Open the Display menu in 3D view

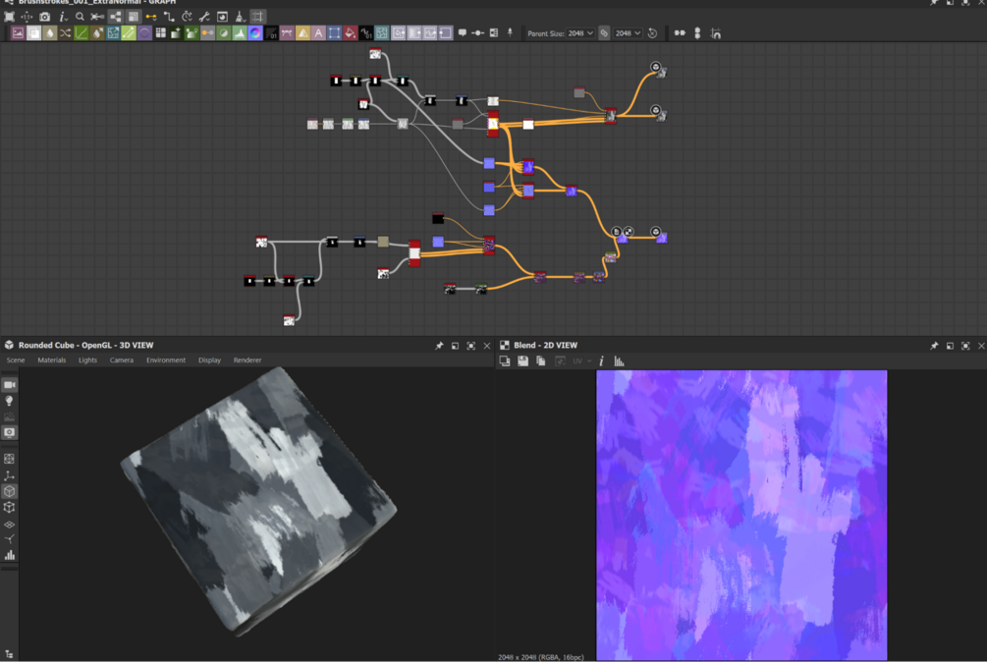209,359
